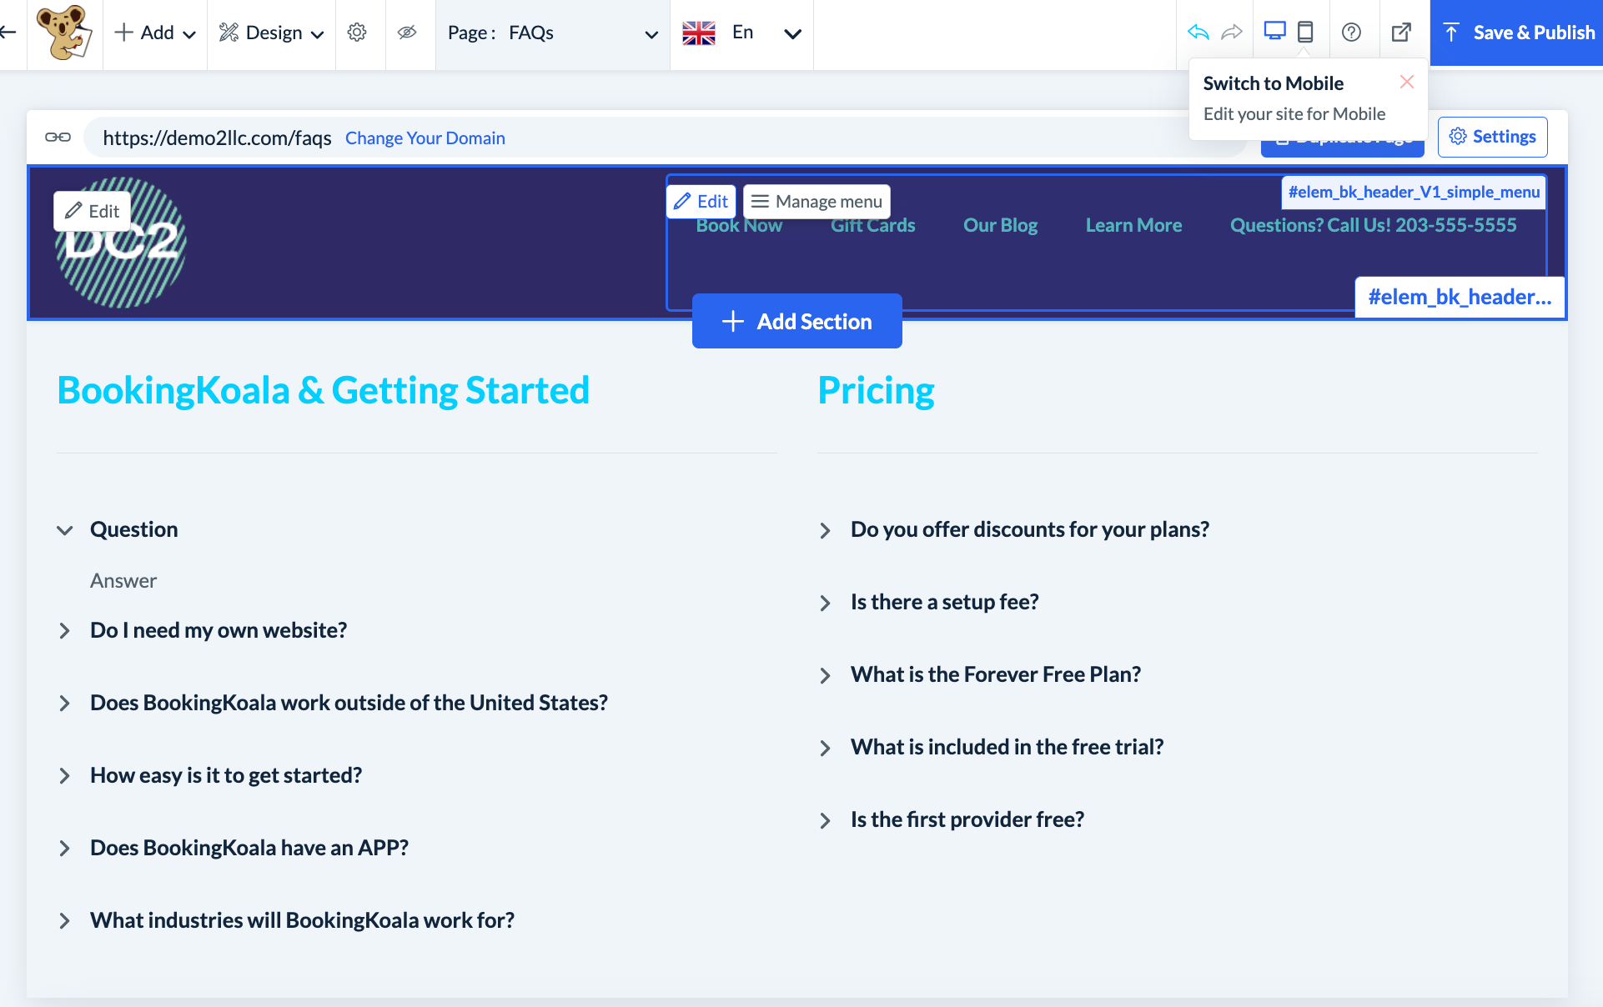
Task: Open the Add dropdown menu
Action: click(155, 33)
